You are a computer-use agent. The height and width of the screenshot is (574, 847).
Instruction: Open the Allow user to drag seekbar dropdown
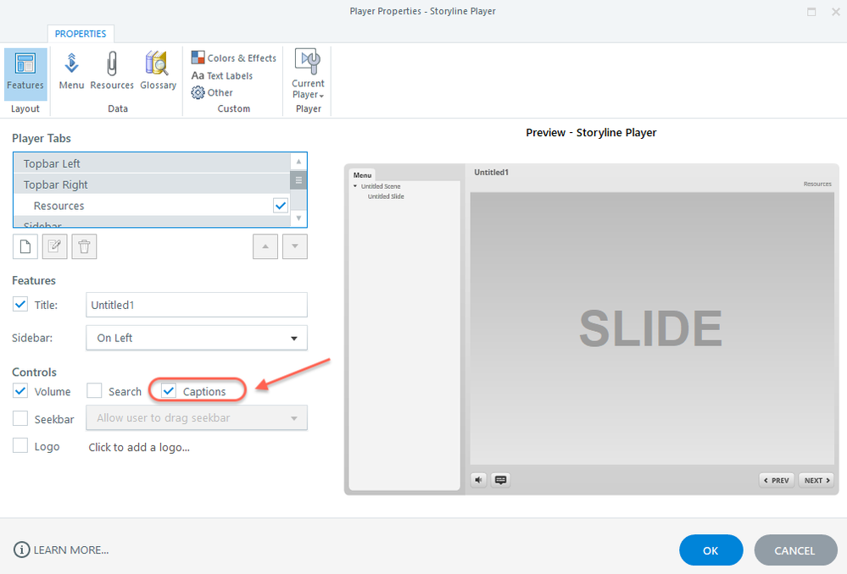pos(197,418)
